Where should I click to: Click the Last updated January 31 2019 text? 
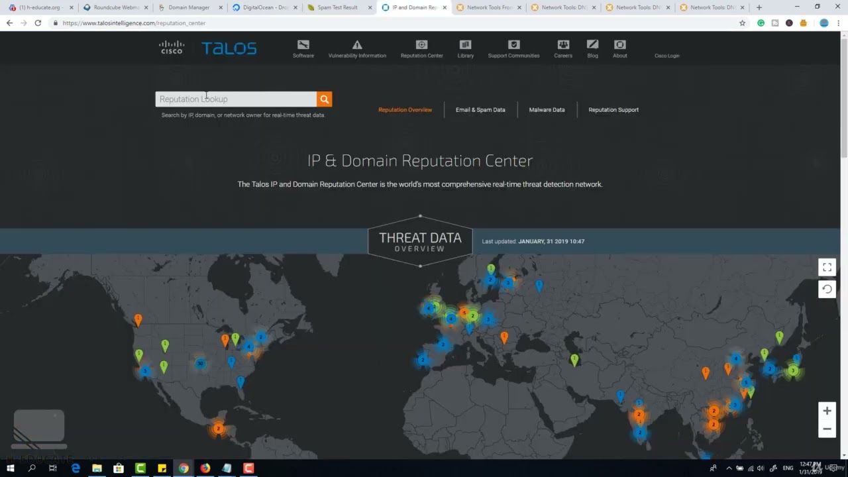click(x=533, y=241)
